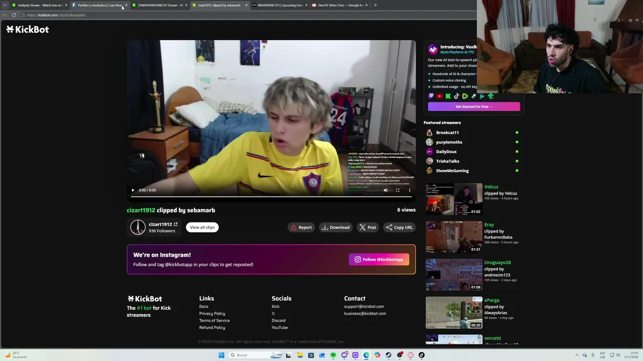Viewport: 643px width, 361px height.
Task: Click the Rumble icon in VoxBot ad
Action: click(x=465, y=96)
